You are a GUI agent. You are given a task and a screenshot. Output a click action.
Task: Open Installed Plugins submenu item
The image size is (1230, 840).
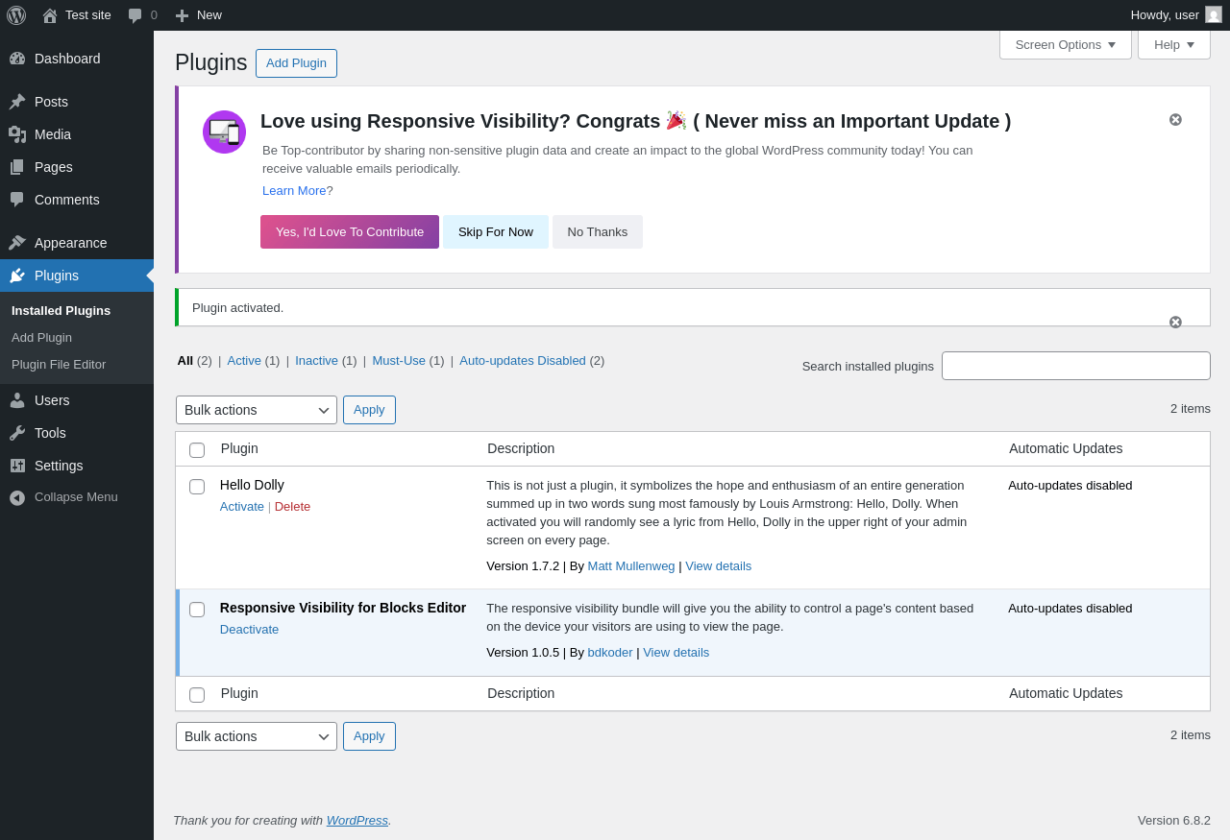(61, 310)
